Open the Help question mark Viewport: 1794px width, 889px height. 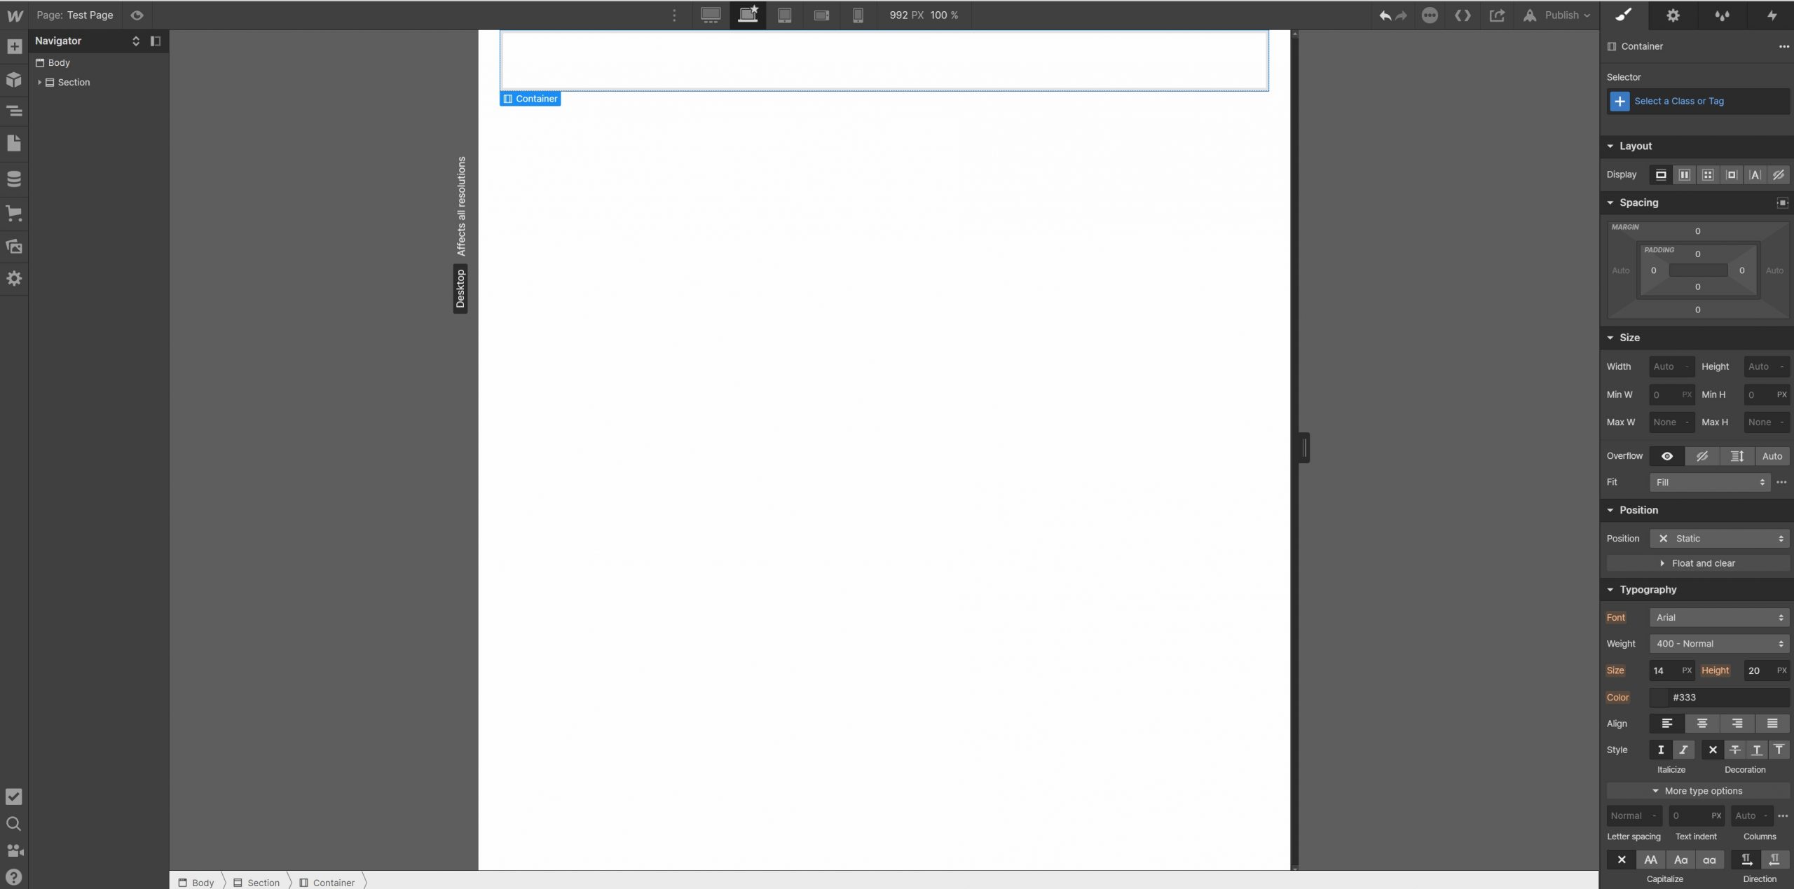14,877
